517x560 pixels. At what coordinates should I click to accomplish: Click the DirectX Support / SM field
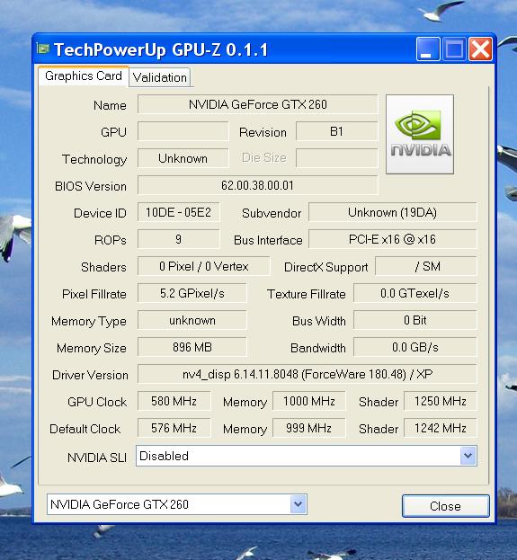(x=426, y=266)
